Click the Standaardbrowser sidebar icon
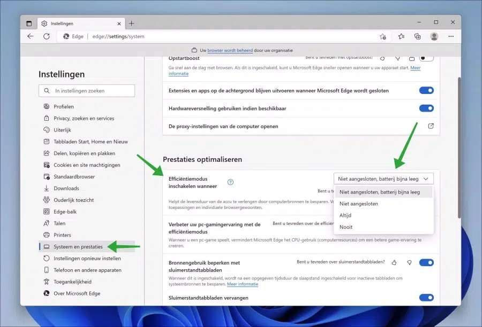482x327 pixels. (47, 177)
